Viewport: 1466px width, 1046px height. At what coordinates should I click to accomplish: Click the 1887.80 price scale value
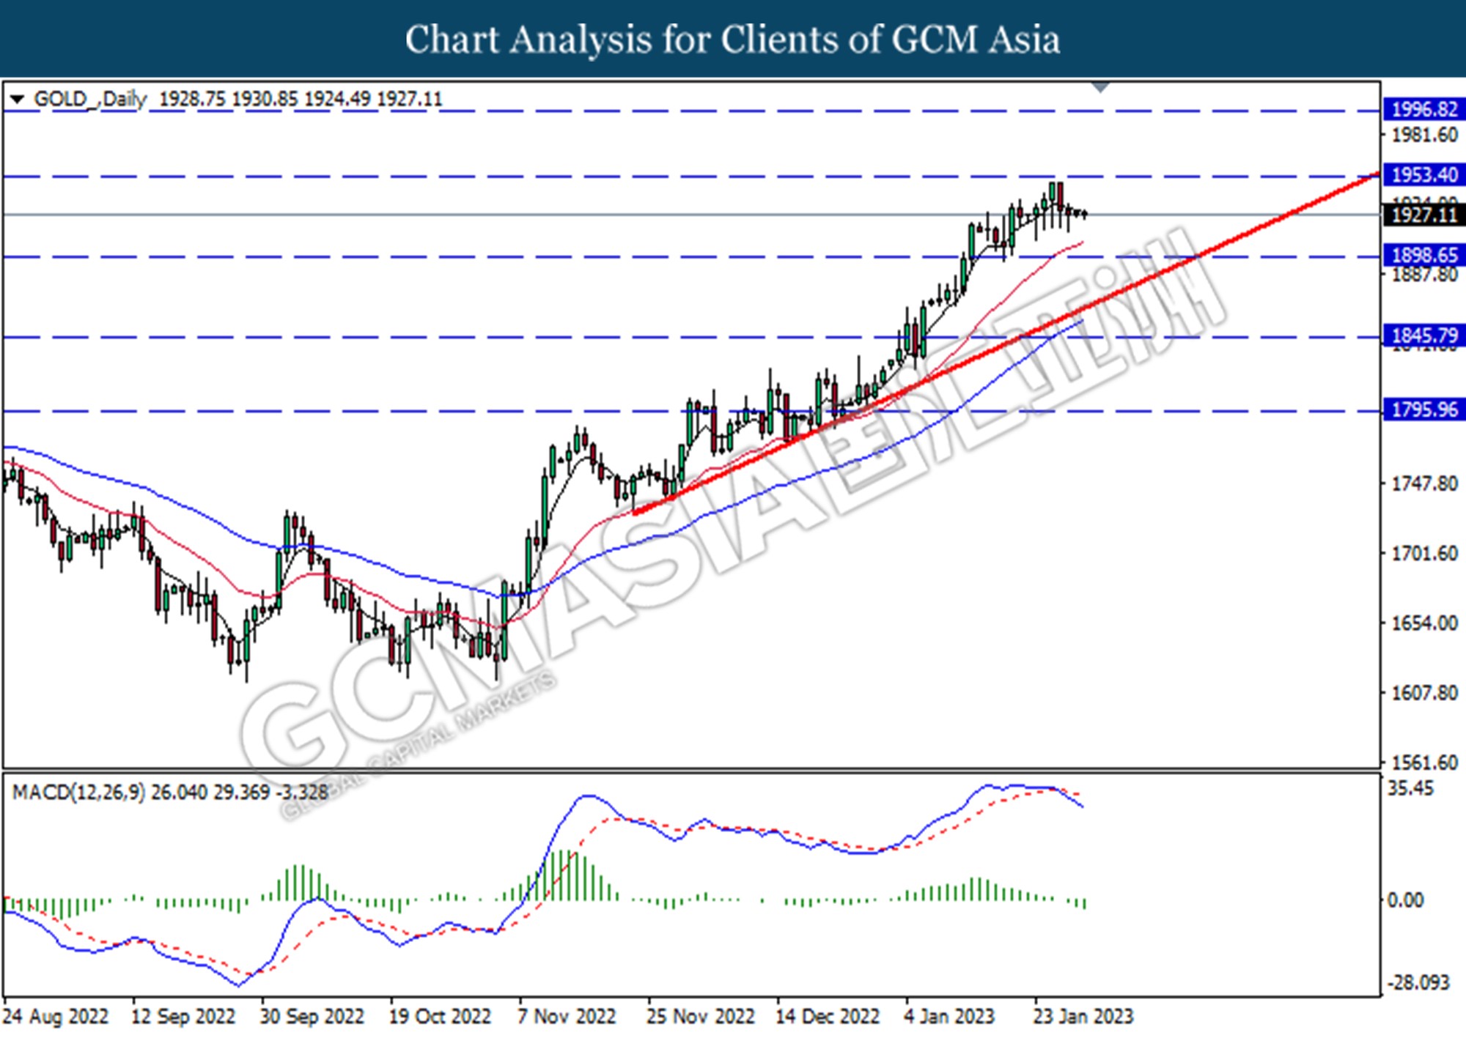pyautogui.click(x=1425, y=275)
